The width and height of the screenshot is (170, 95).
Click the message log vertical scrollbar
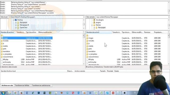click(x=169, y=8)
